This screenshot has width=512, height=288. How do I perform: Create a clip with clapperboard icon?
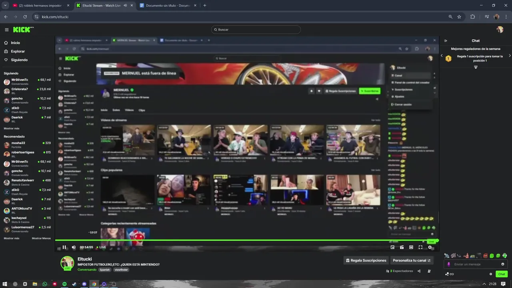click(x=402, y=247)
